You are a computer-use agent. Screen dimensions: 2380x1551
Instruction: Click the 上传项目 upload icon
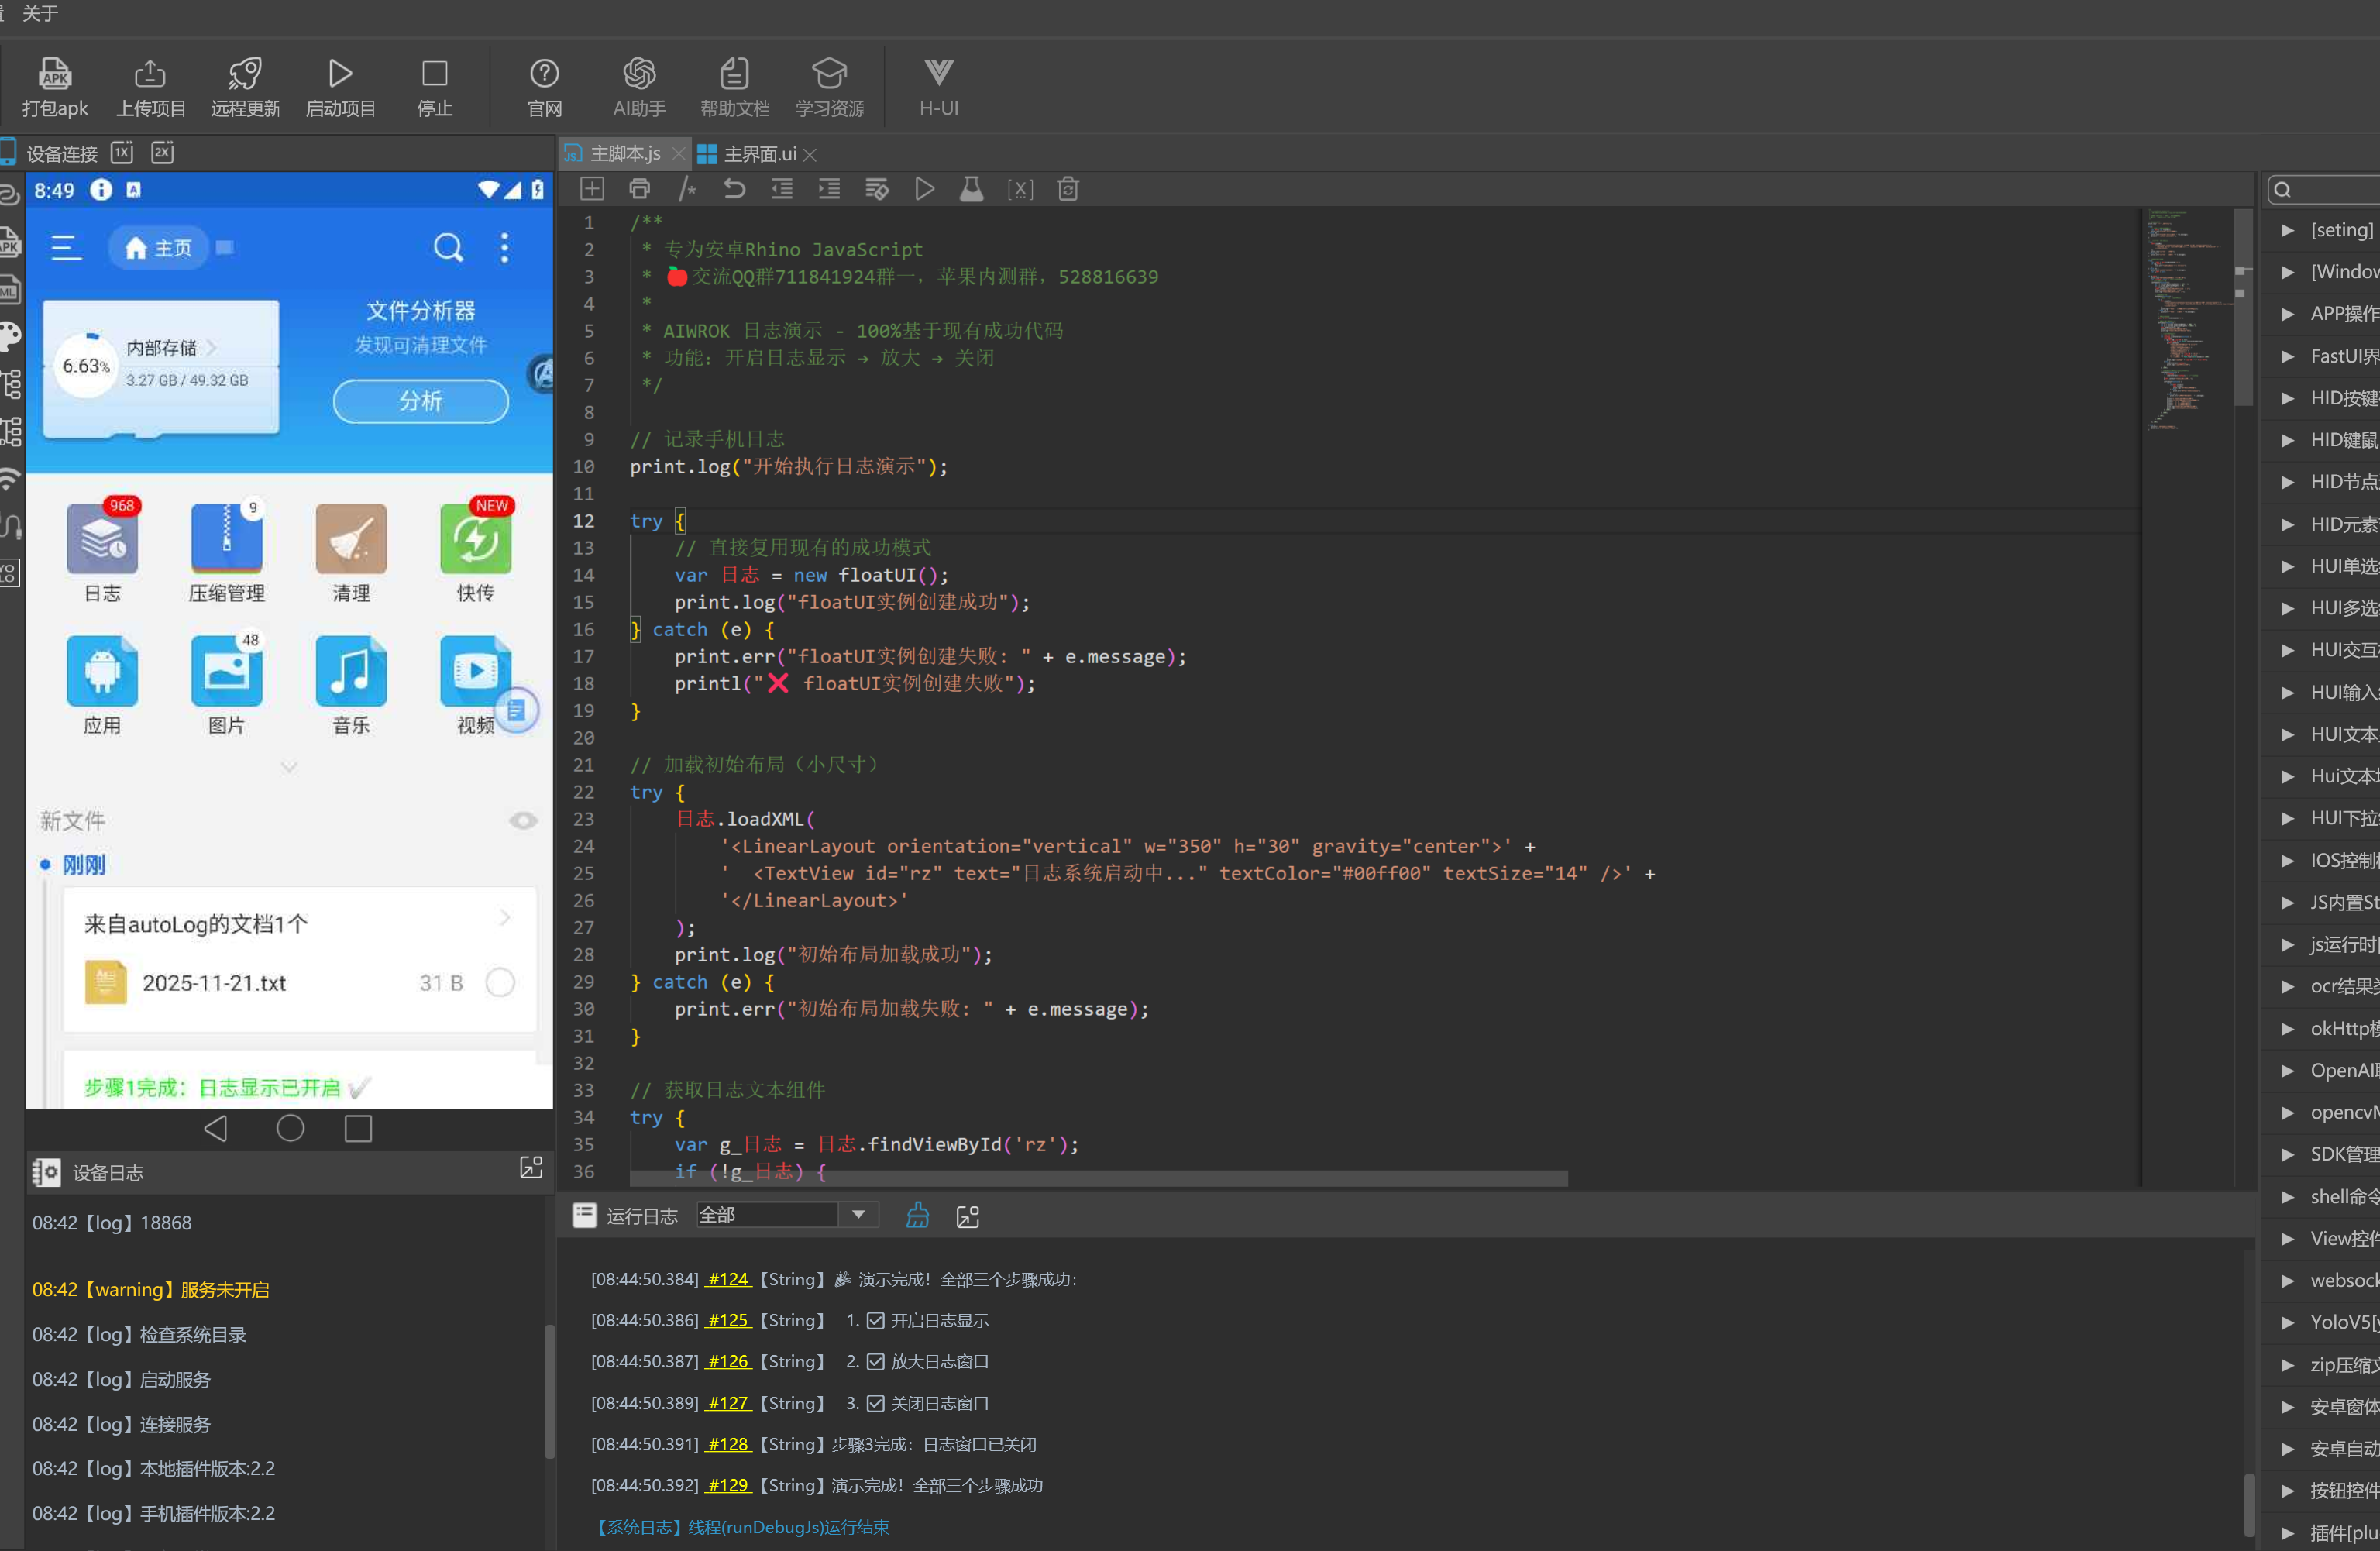pos(150,74)
